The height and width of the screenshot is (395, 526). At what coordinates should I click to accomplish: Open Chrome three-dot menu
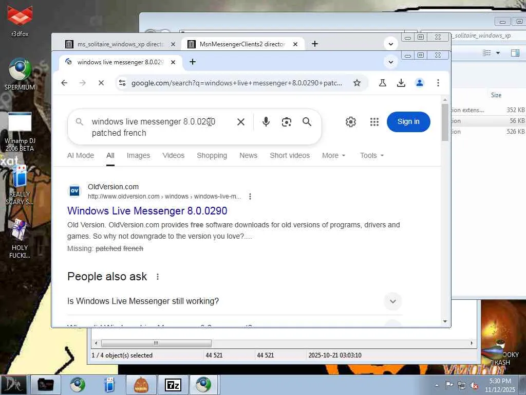[438, 83]
